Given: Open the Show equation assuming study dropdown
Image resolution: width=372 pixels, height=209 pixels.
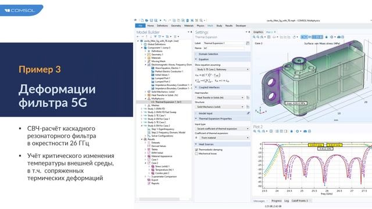Looking at the screenshot, I should coord(223,70).
